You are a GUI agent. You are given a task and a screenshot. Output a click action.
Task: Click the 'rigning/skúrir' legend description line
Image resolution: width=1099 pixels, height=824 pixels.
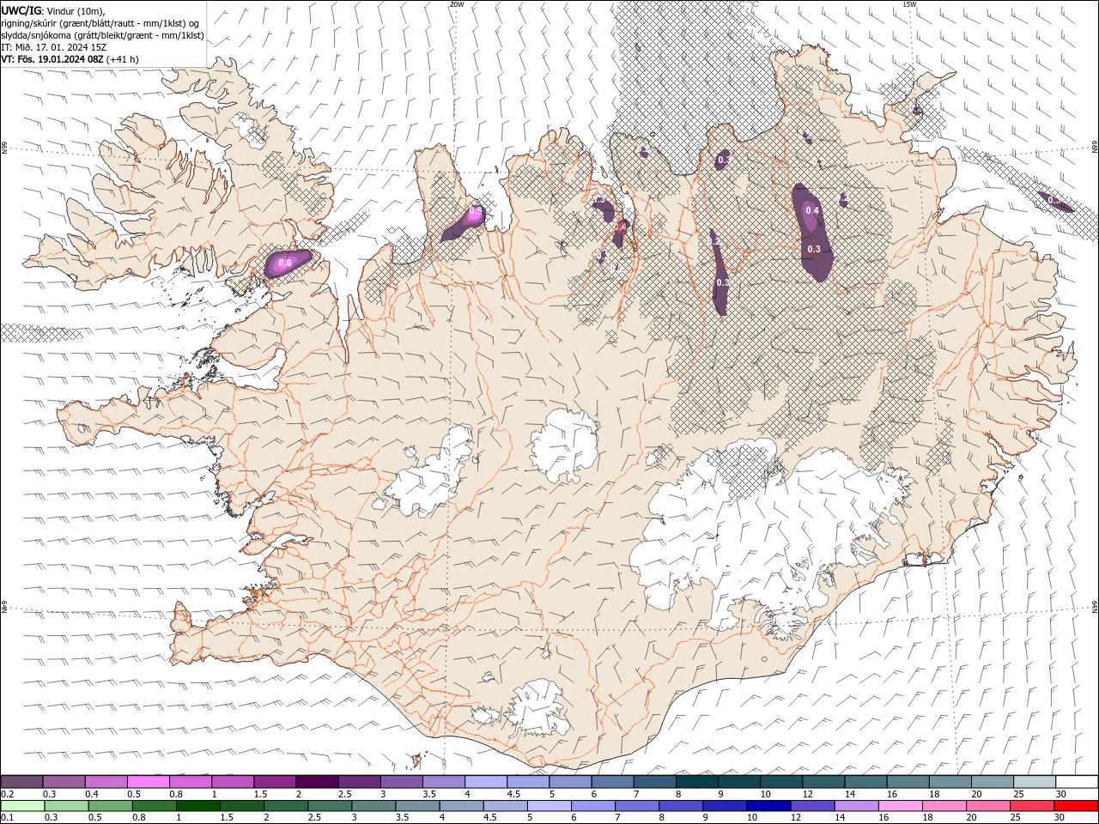[101, 23]
